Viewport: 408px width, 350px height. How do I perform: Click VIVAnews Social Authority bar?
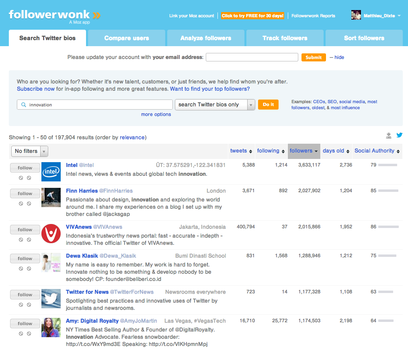[388, 227]
